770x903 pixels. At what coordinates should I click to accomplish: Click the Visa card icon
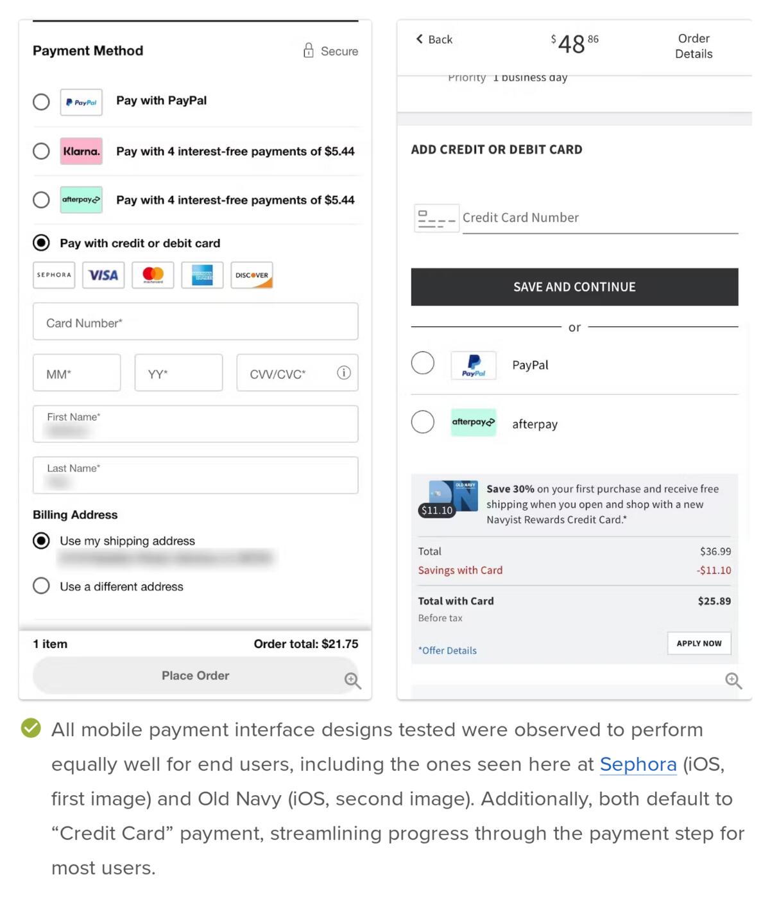point(103,275)
